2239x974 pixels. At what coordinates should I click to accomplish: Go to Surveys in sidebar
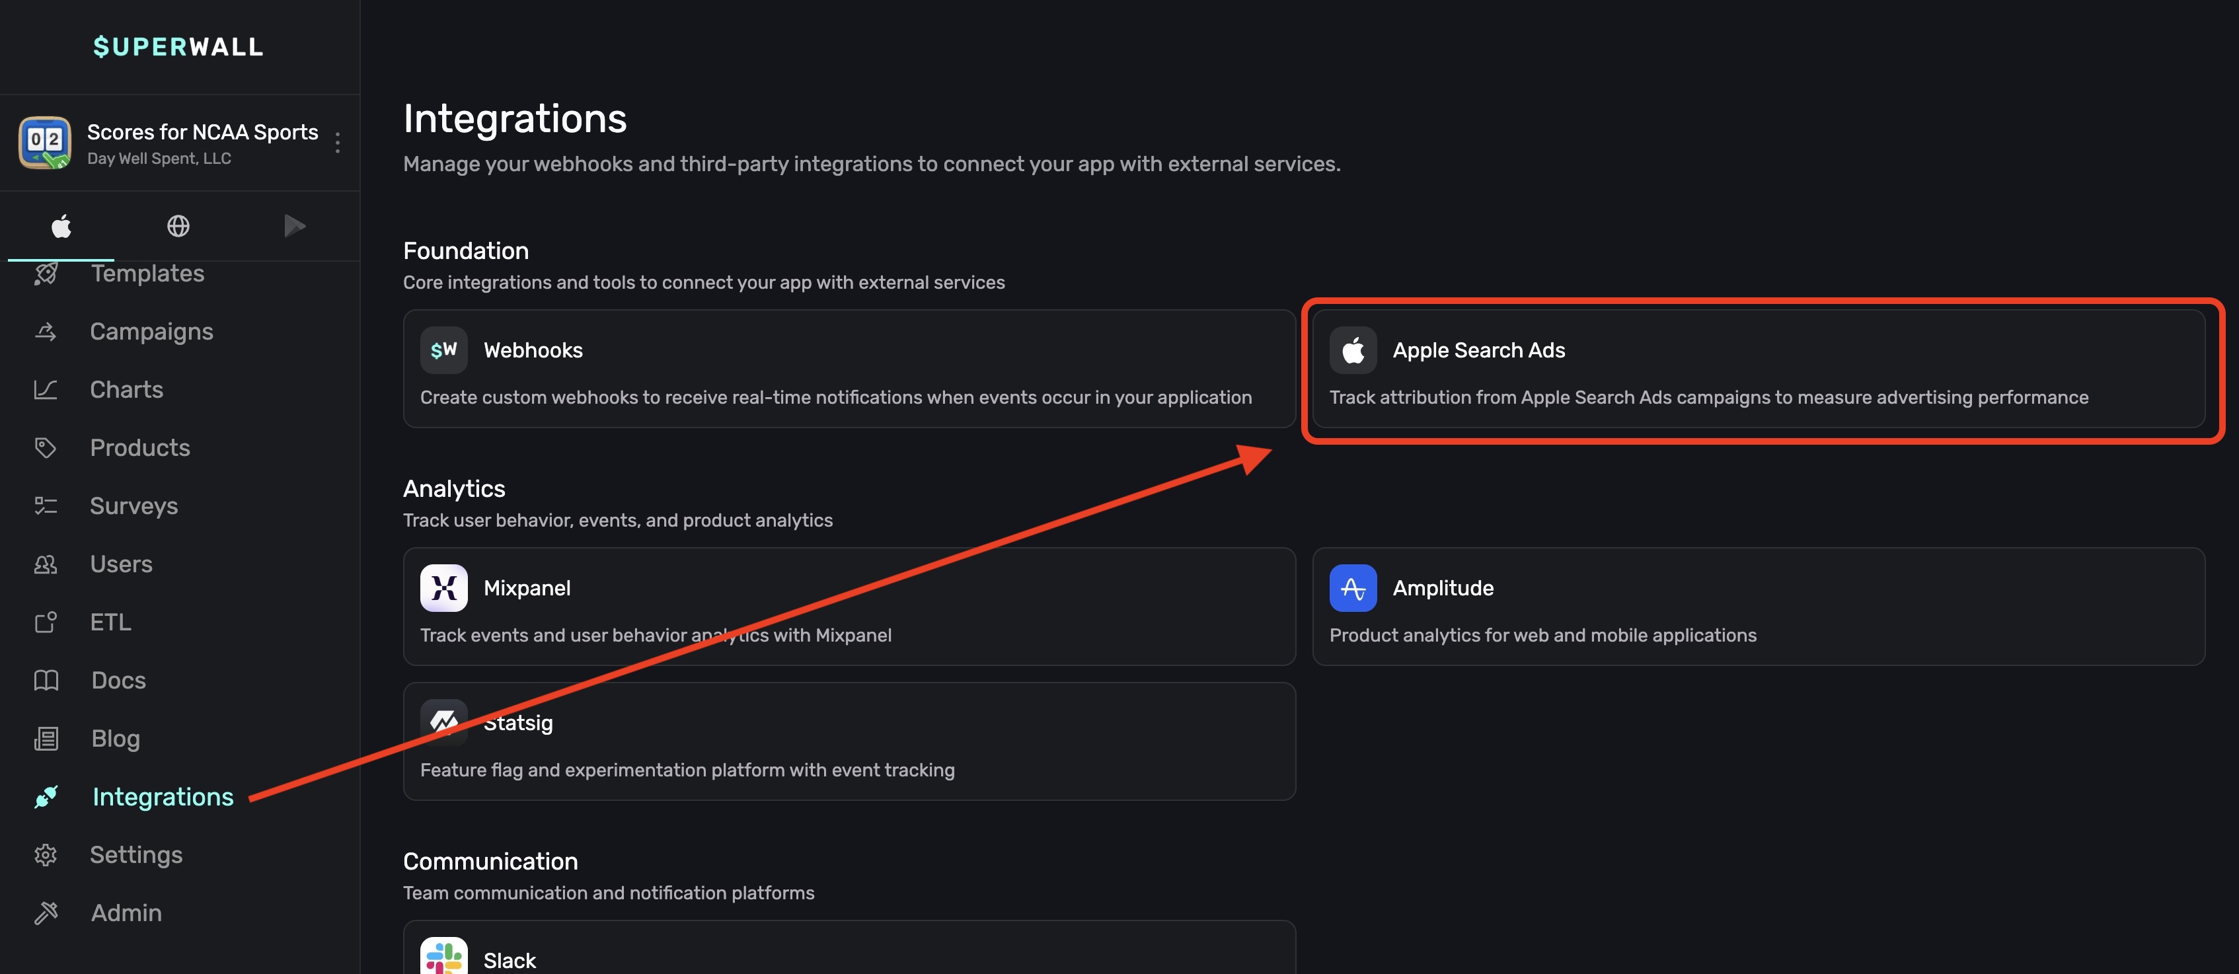pyautogui.click(x=133, y=507)
